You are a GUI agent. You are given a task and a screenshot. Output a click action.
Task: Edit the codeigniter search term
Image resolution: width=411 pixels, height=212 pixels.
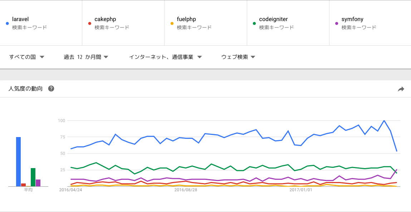tap(273, 19)
